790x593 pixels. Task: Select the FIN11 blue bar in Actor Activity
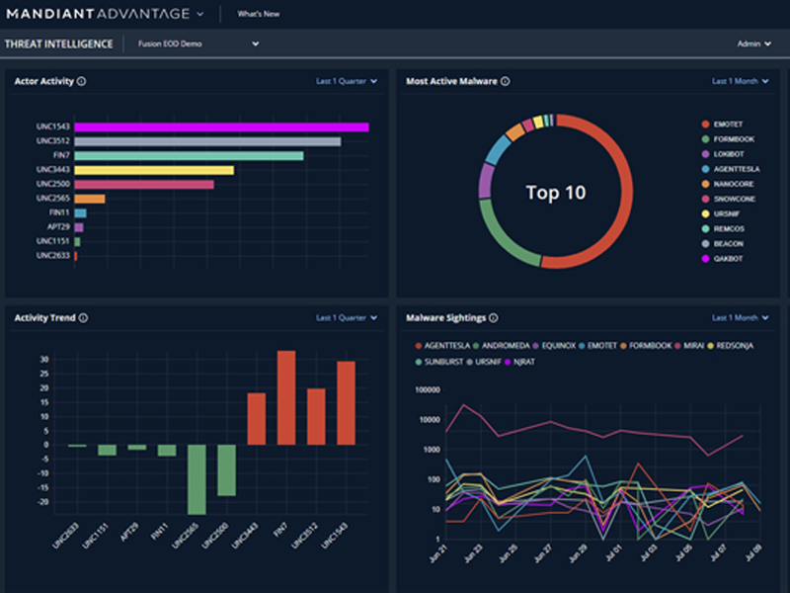(x=81, y=213)
